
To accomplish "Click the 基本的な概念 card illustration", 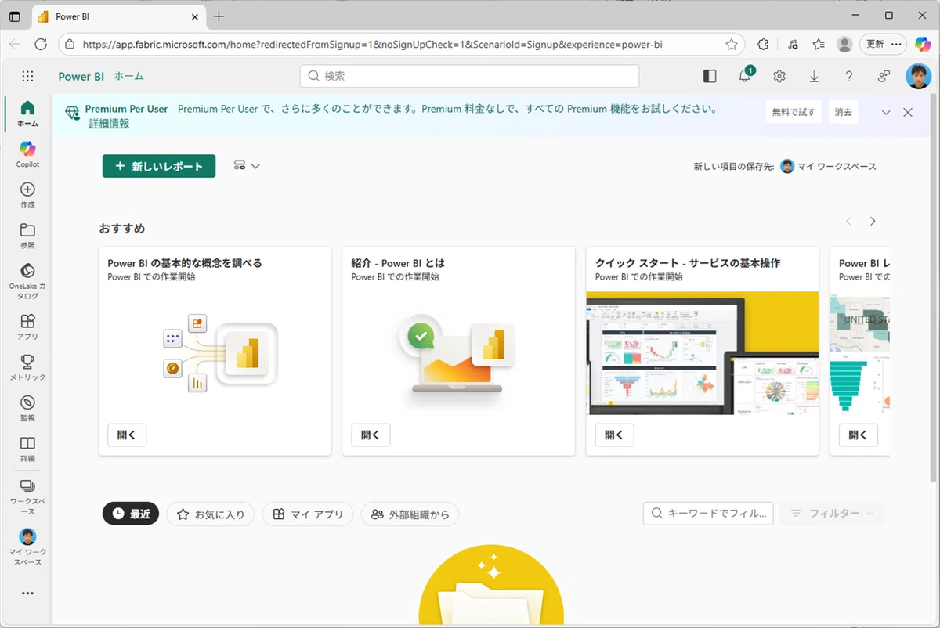I will 219,353.
